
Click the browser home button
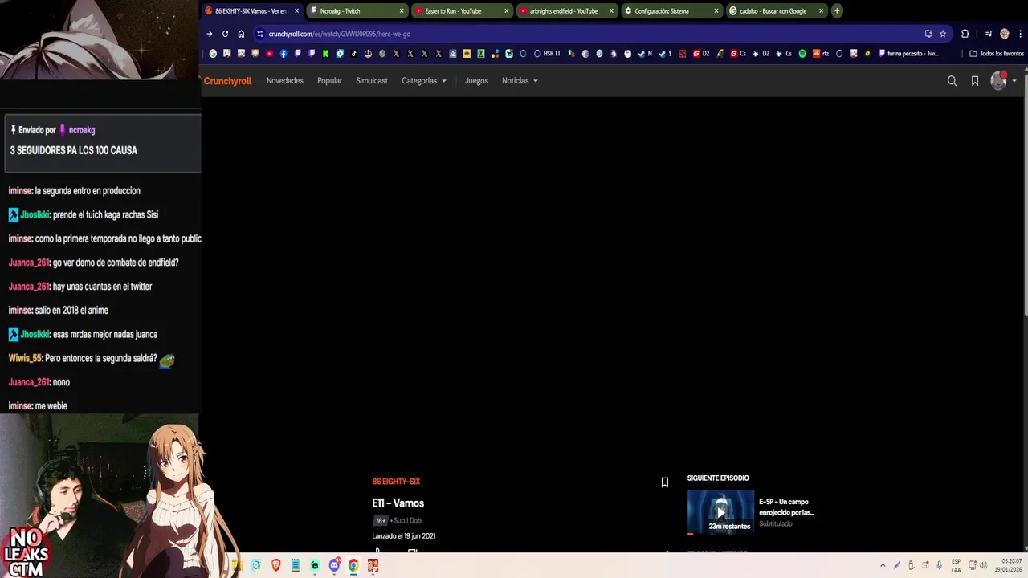[241, 34]
